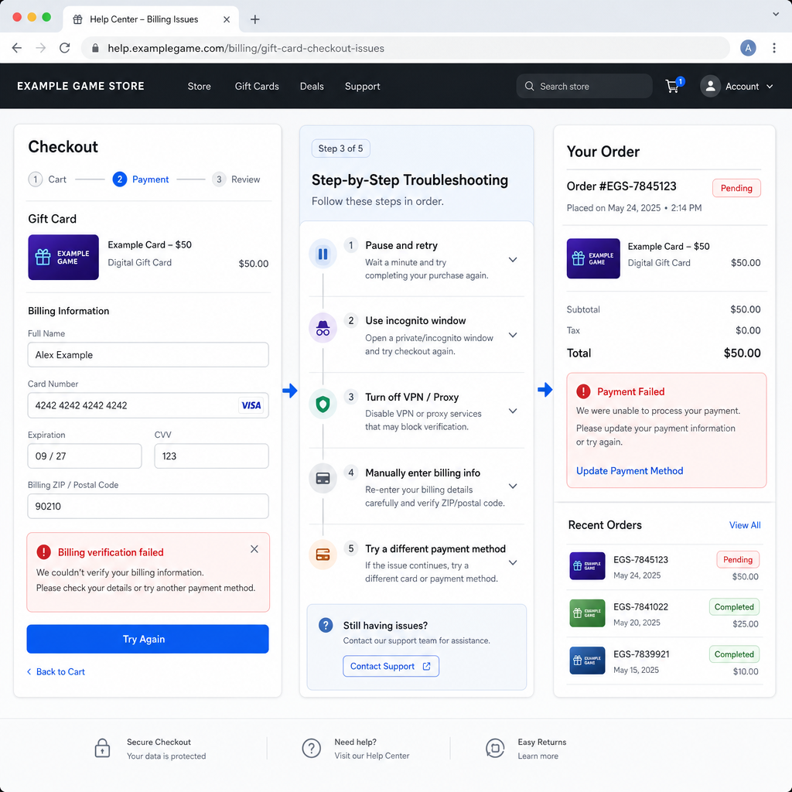Screen dimensions: 792x792
Task: Dismiss the Billing verification failed alert
Action: 254,549
